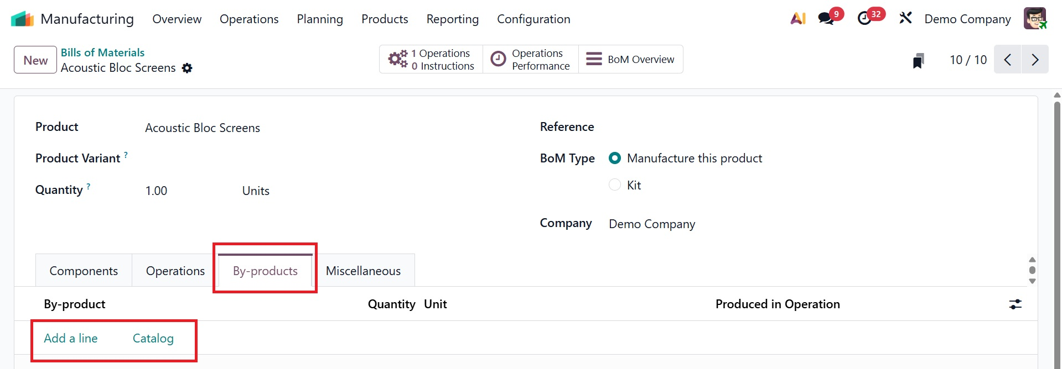Open the Configuration menu

point(533,19)
